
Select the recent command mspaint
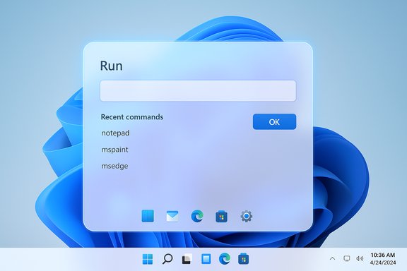114,150
